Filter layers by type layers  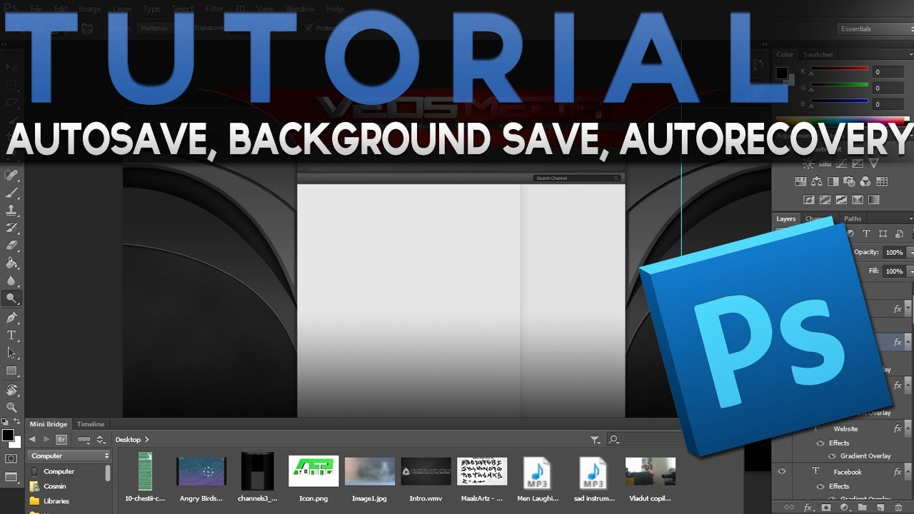pos(866,233)
